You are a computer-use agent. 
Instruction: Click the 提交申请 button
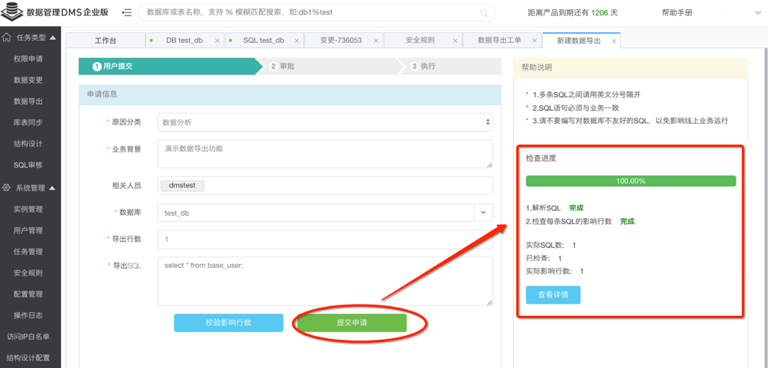pyautogui.click(x=352, y=323)
